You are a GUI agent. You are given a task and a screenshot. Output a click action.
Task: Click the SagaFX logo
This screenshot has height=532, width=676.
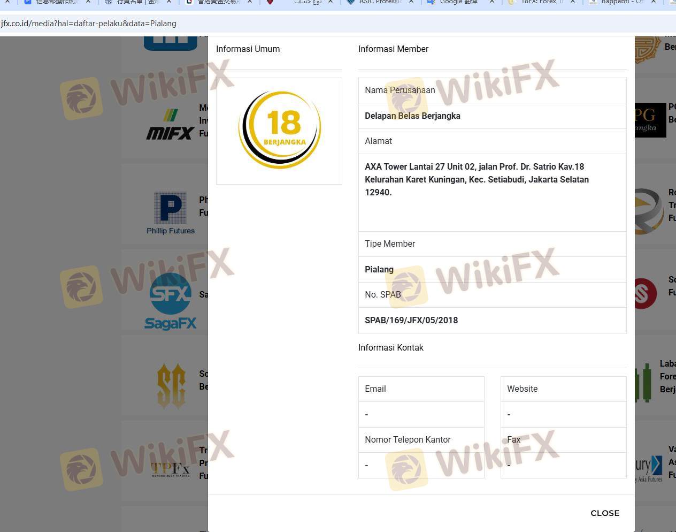click(x=171, y=302)
